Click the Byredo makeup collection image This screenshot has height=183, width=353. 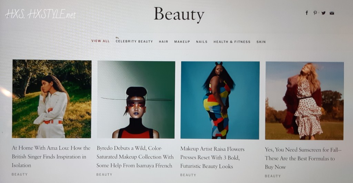pos(136,99)
